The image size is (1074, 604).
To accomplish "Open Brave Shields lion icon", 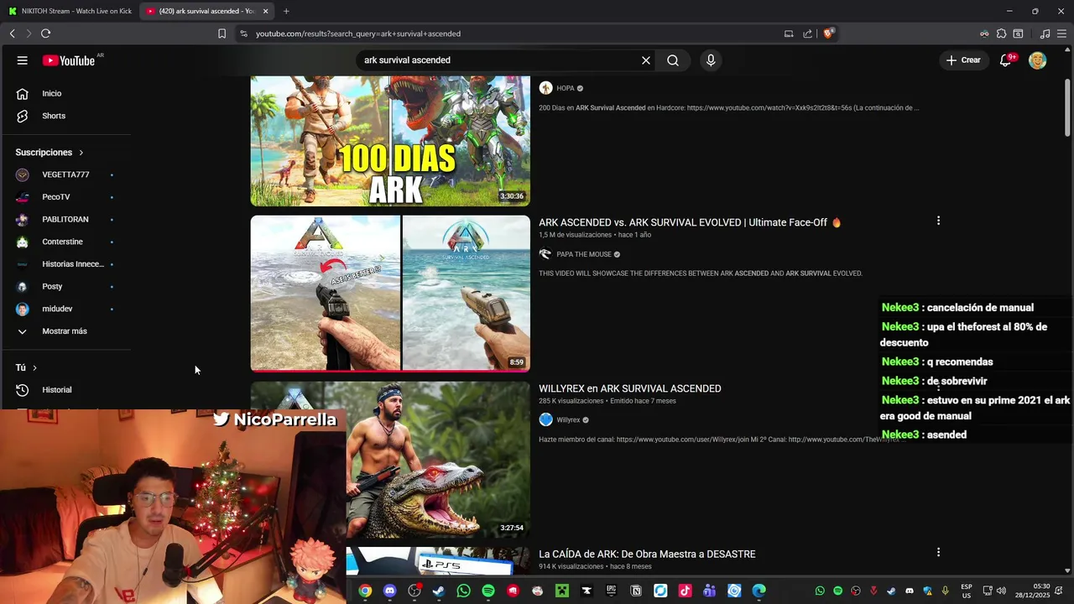I will coord(827,34).
